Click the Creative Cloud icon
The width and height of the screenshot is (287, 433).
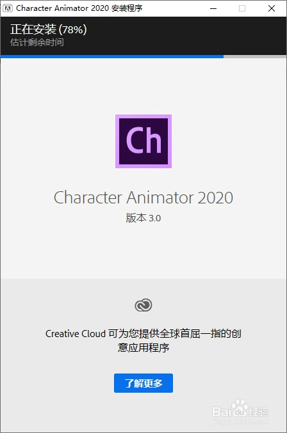pyautogui.click(x=143, y=305)
